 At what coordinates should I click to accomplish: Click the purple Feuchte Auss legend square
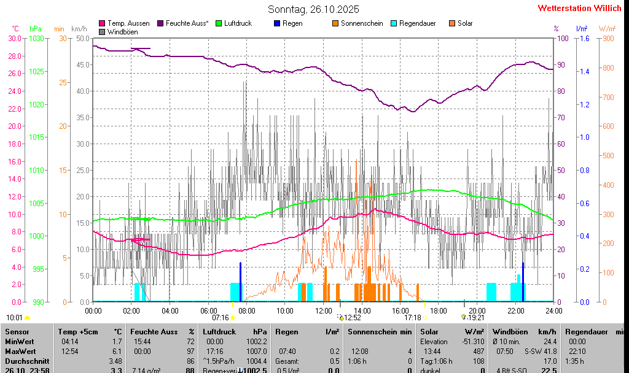[161, 23]
